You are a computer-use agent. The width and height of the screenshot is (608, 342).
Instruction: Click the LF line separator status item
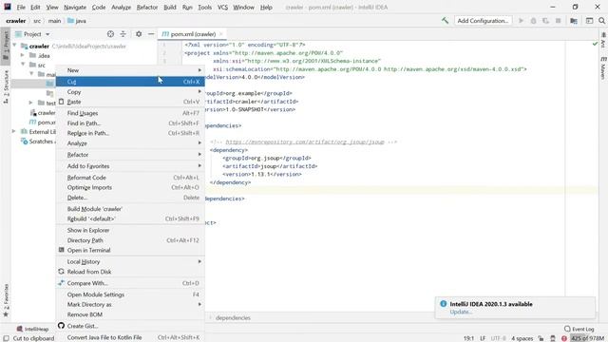(x=483, y=338)
